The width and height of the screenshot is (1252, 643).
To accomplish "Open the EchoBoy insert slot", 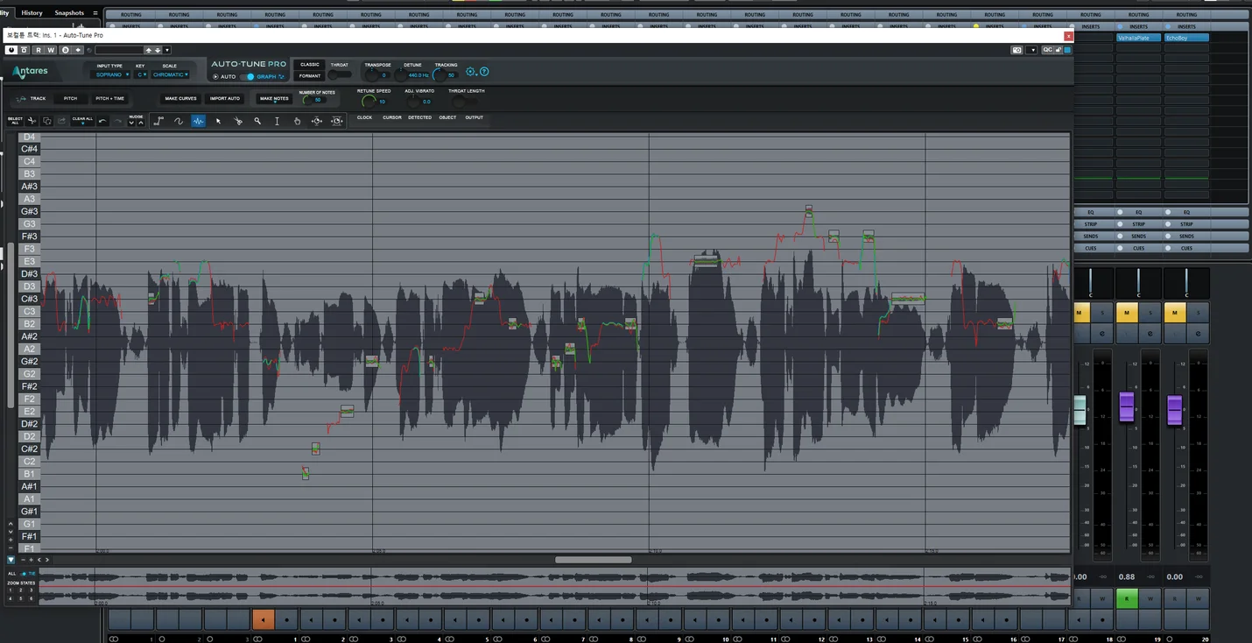I will 1186,38.
